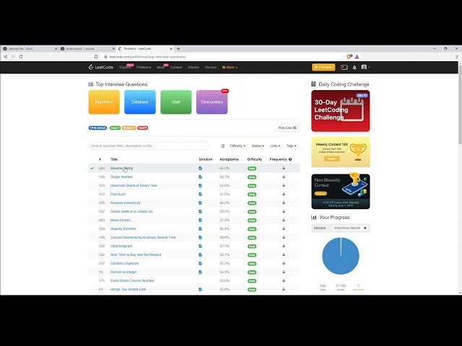
Task: Click the frequency lock icon for Fizz Buzz
Action: coord(284,194)
